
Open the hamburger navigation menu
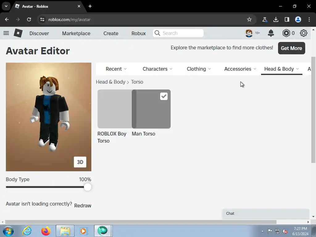(6, 33)
